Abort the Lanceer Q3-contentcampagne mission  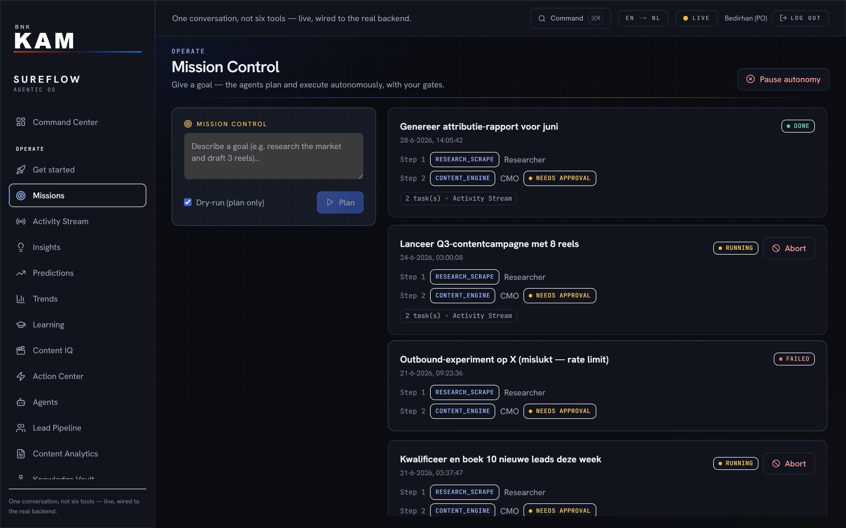pos(789,248)
